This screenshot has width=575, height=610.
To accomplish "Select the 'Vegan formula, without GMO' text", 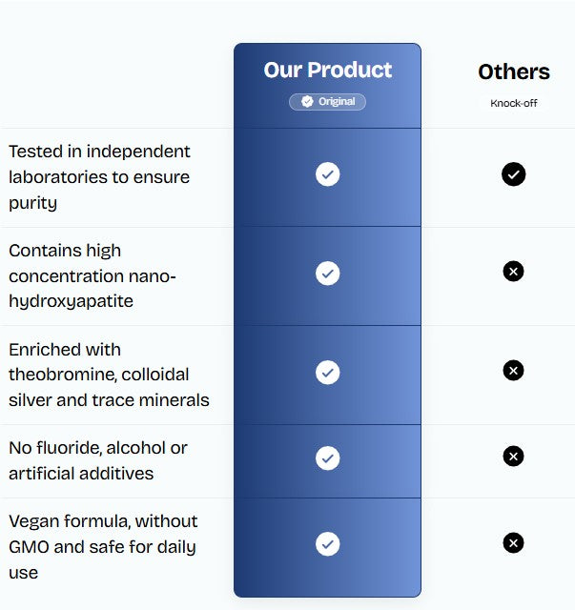I will (x=102, y=547).
